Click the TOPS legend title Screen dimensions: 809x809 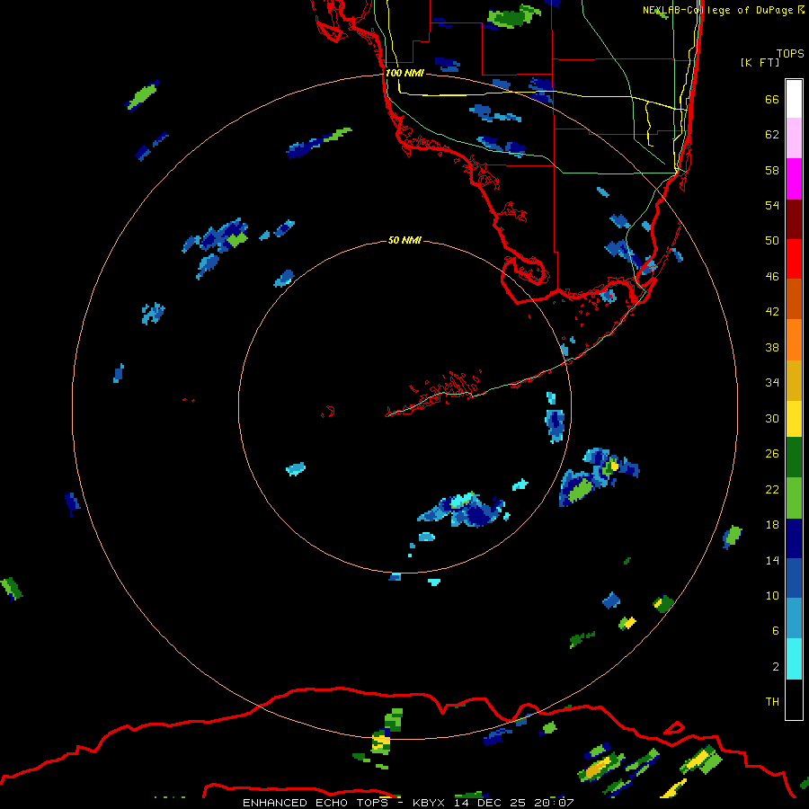click(790, 53)
